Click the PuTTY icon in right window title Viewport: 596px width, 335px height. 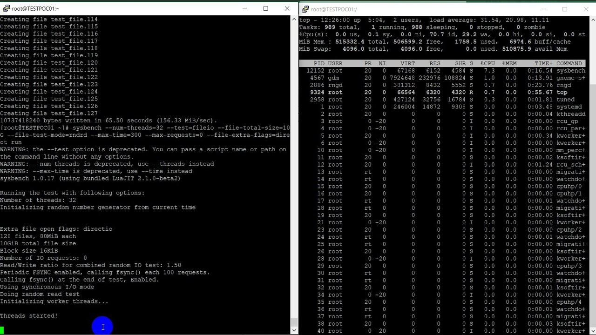pyautogui.click(x=305, y=9)
